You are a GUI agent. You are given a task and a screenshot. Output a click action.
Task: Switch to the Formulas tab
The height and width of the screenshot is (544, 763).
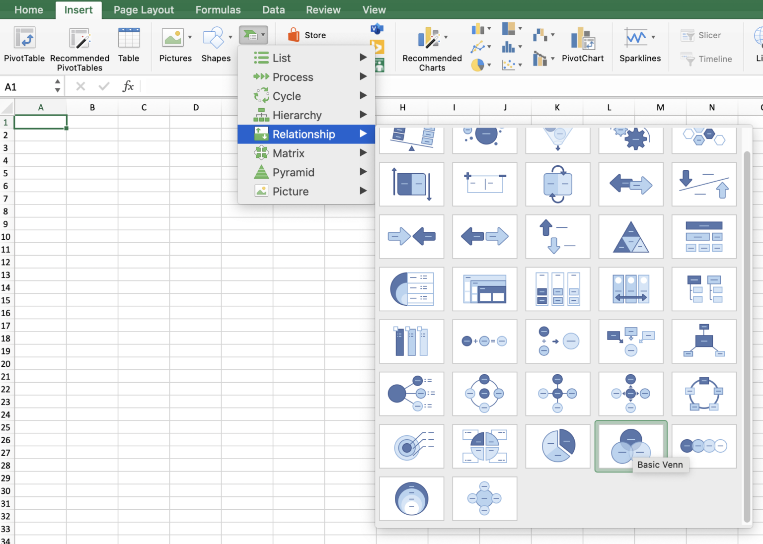[x=218, y=9]
